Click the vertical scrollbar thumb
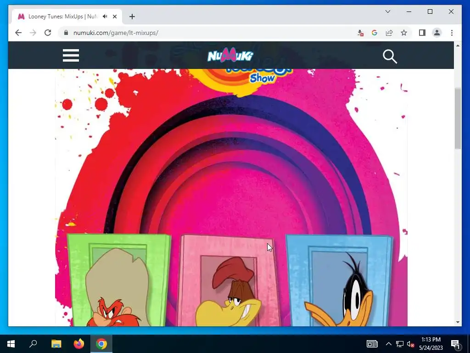 (458, 118)
